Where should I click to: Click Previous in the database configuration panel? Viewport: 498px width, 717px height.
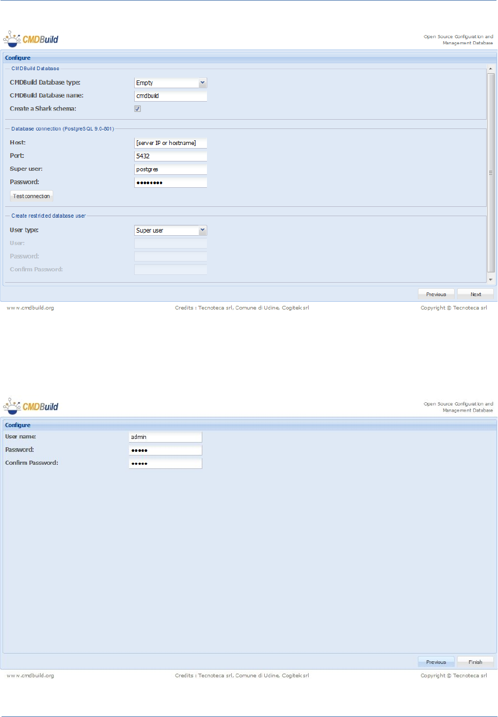(436, 294)
